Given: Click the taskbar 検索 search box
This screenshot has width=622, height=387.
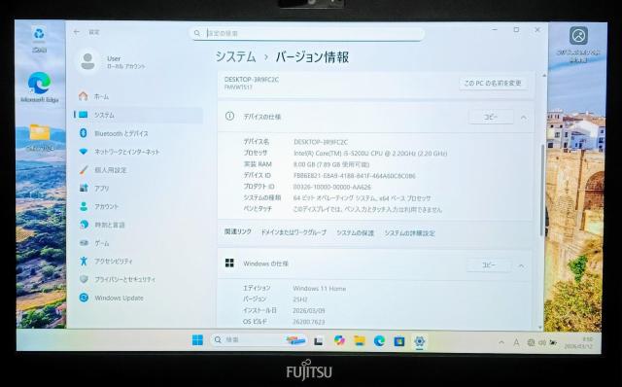Looking at the screenshot, I should coord(259,340).
